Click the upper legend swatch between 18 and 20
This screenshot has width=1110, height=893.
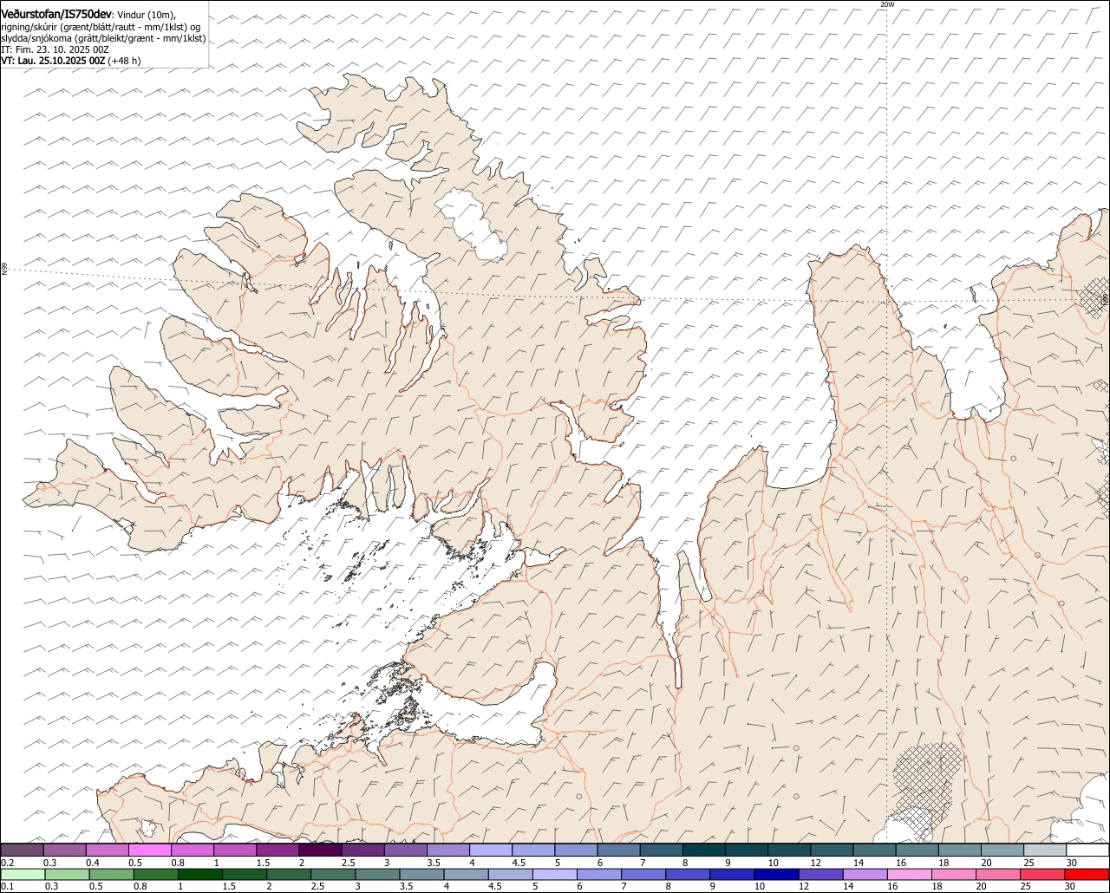pos(959,850)
